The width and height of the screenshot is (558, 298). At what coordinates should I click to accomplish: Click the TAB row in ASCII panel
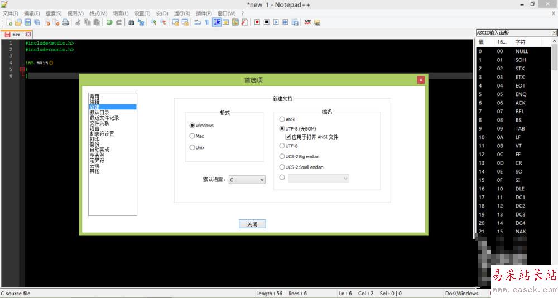pos(513,128)
